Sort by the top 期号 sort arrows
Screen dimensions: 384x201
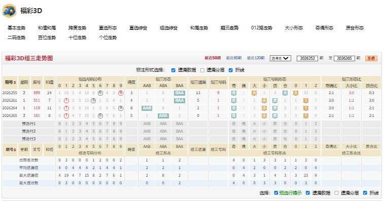click(x=15, y=83)
